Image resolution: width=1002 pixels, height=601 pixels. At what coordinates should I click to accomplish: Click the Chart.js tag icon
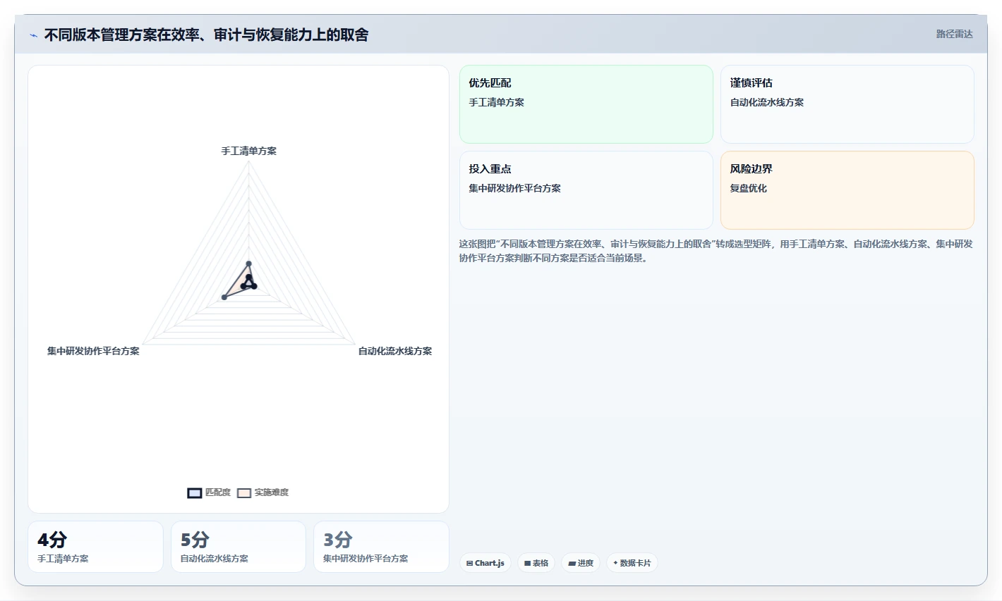coord(469,564)
